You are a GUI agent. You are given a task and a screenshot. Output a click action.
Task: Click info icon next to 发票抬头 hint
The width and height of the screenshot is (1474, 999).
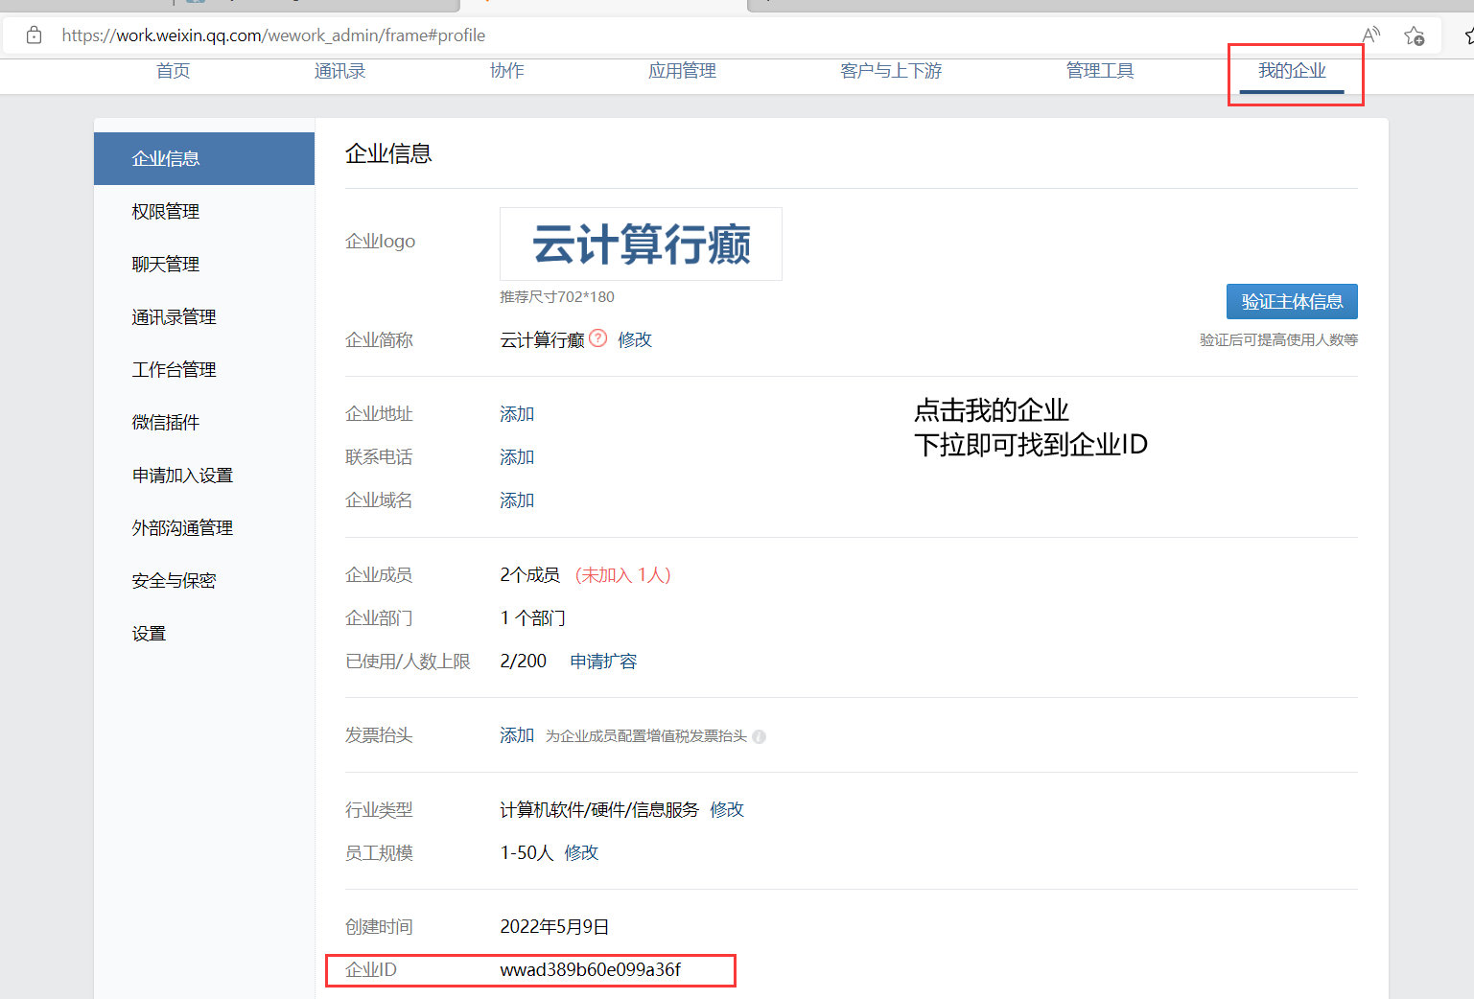[760, 737]
